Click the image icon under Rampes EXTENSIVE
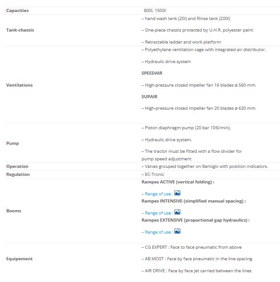The image size is (280, 282). [177, 231]
